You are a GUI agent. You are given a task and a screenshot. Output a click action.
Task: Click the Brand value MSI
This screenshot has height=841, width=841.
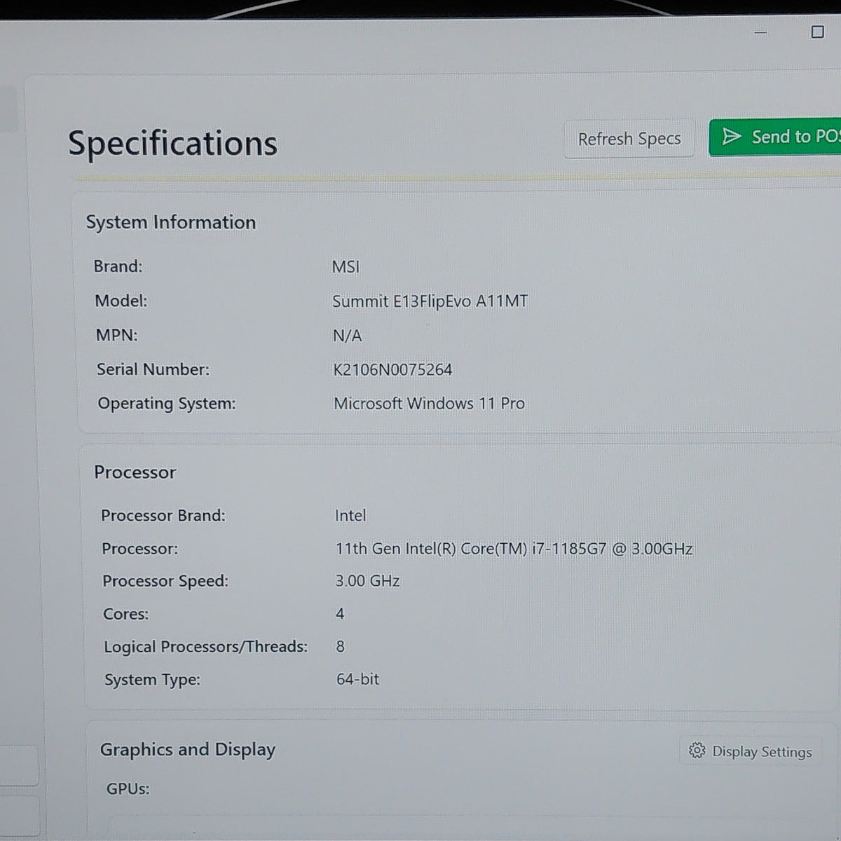tap(346, 267)
